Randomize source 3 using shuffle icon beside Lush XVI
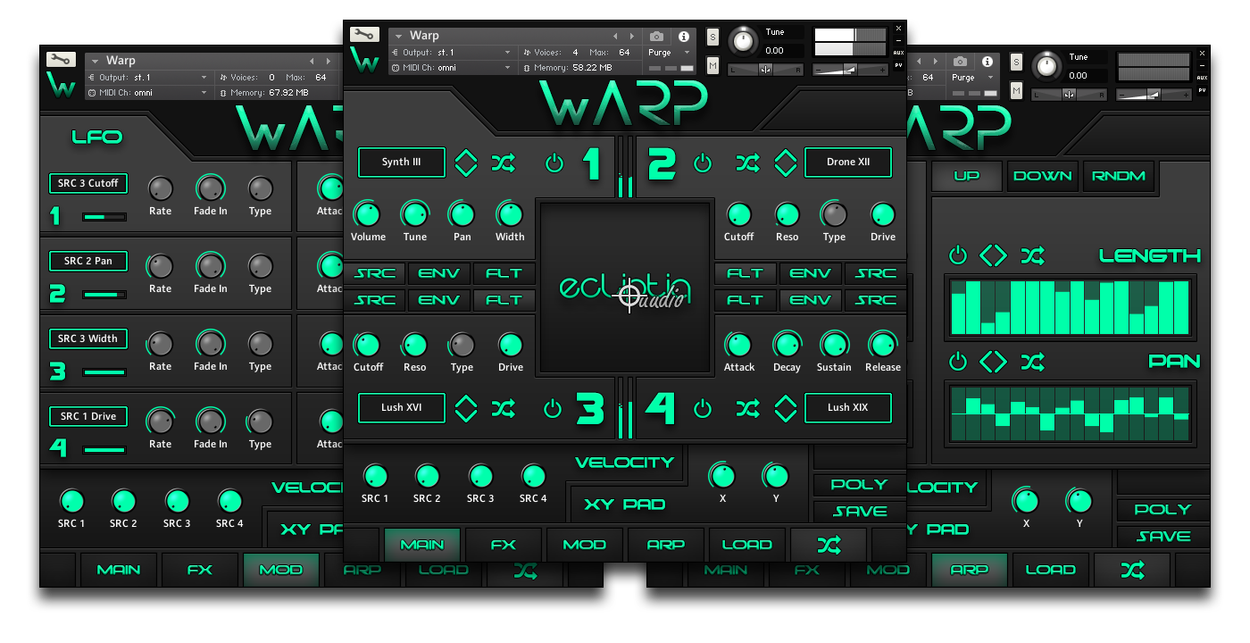 tap(504, 408)
